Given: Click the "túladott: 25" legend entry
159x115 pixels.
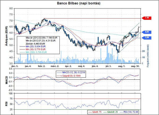Looking at the screenshot, I should (x=111, y=112).
